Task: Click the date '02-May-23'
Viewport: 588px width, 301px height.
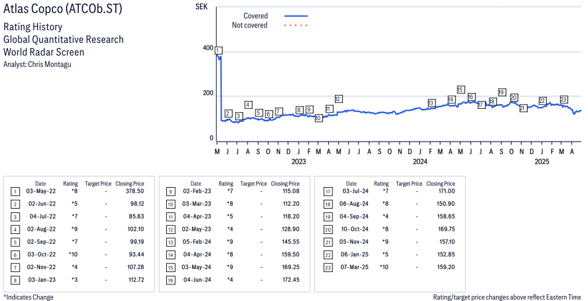Action: (196, 229)
